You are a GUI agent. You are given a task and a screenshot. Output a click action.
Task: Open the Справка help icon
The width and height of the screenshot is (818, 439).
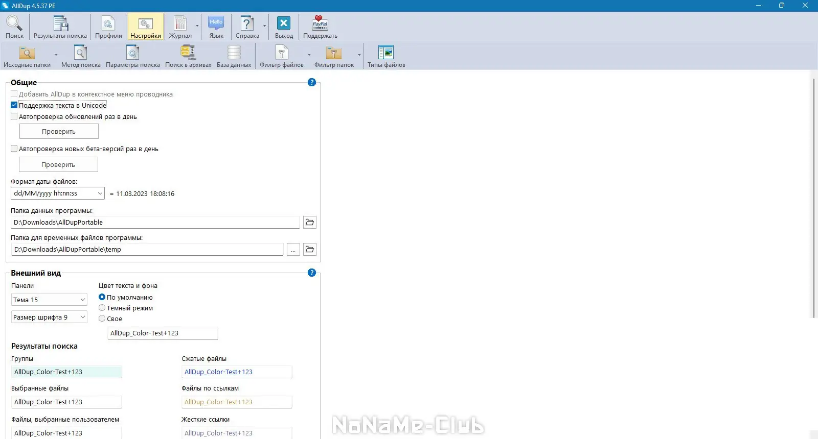point(247,27)
